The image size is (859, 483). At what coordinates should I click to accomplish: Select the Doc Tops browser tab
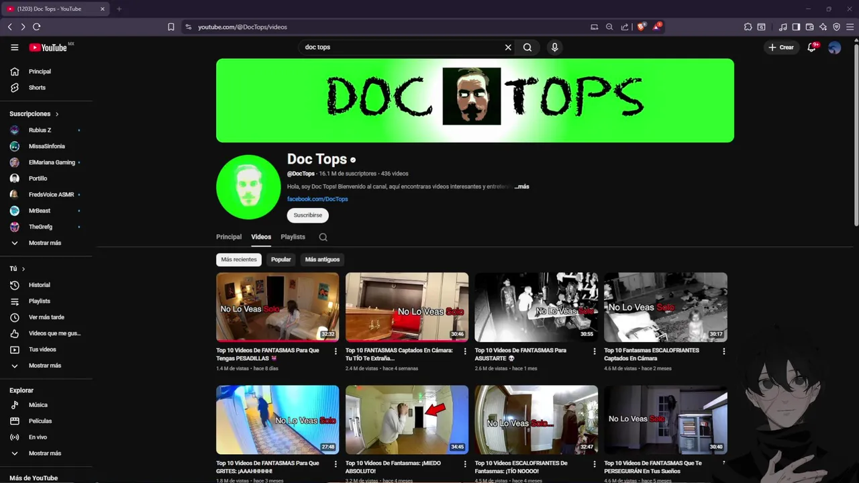(56, 9)
